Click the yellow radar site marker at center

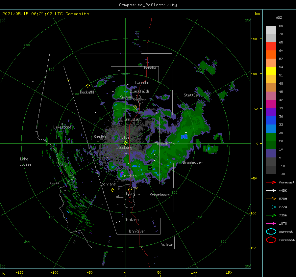click(x=126, y=143)
